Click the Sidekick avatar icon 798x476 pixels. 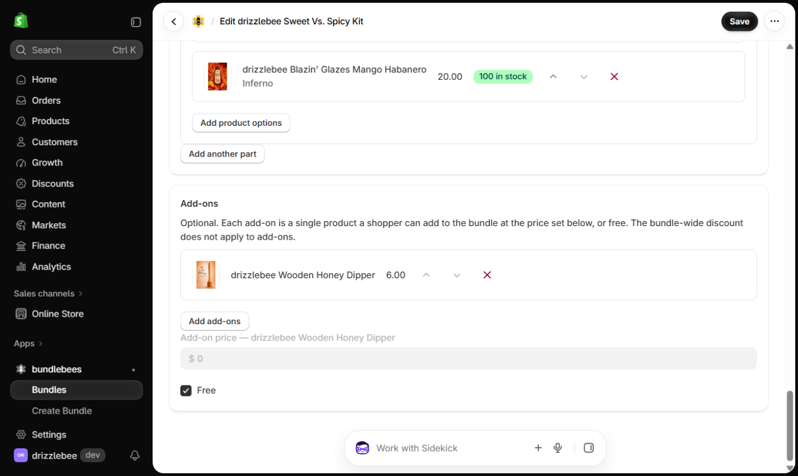(362, 448)
